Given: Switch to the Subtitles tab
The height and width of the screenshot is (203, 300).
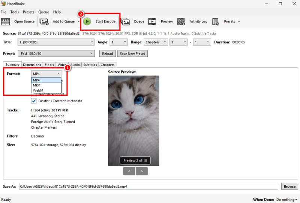Looking at the screenshot, I should coord(90,65).
